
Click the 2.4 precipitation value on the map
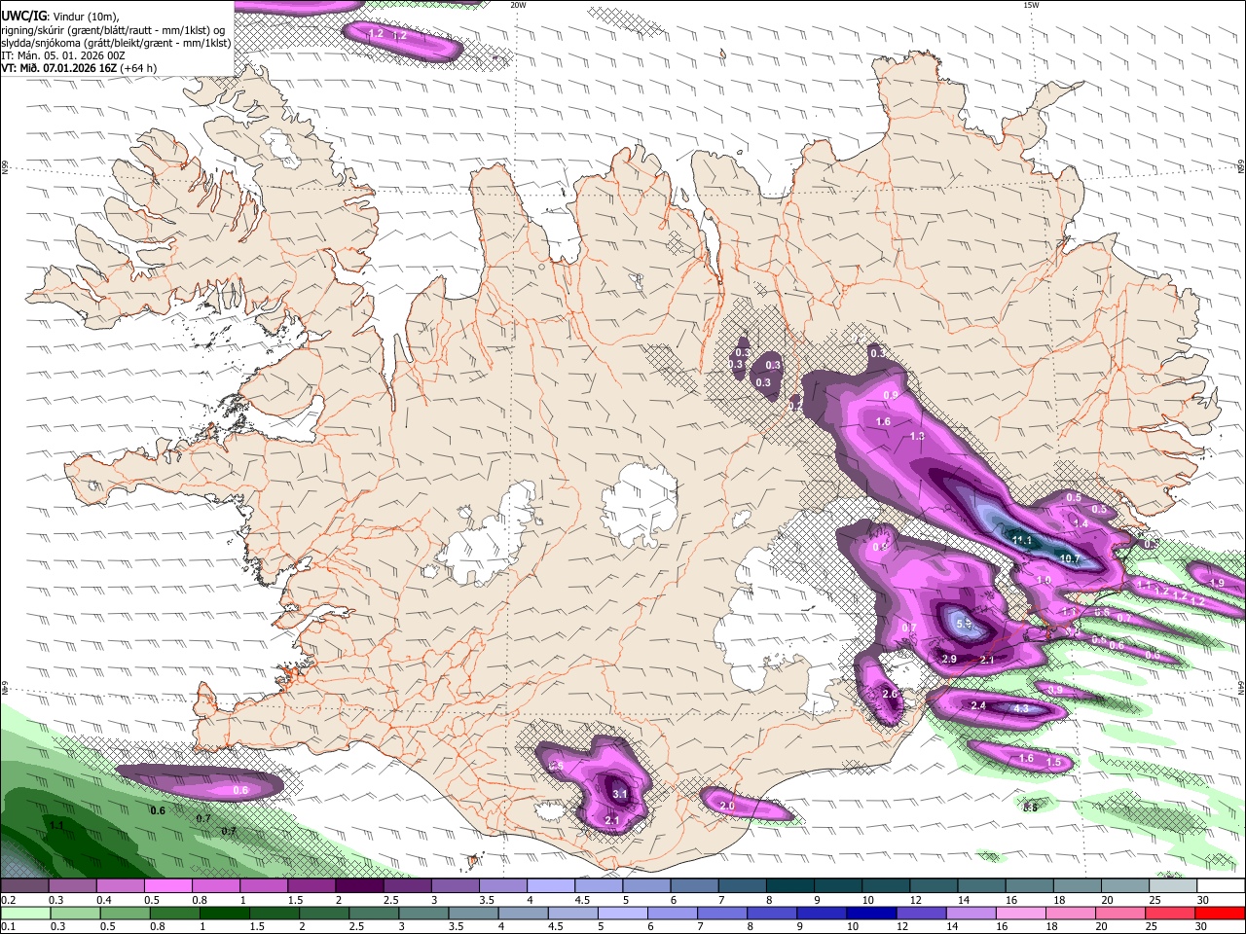pyautogui.click(x=978, y=705)
